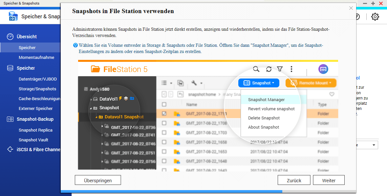Expand GMT_2017-08-22_0746 tree folder
The width and height of the screenshot is (387, 196).
102,144
